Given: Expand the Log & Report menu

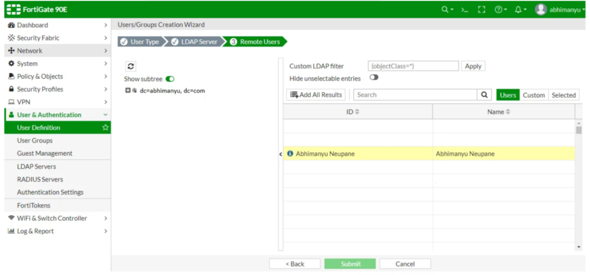Looking at the screenshot, I should pyautogui.click(x=58, y=231).
